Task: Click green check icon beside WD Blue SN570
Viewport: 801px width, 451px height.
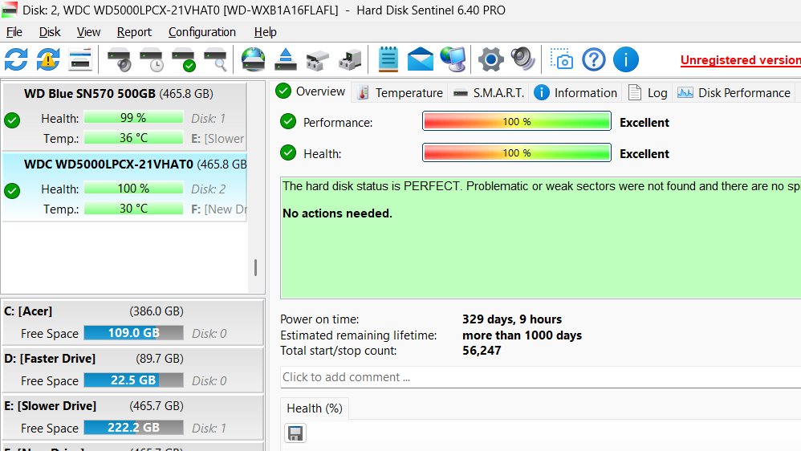Action: tap(12, 120)
